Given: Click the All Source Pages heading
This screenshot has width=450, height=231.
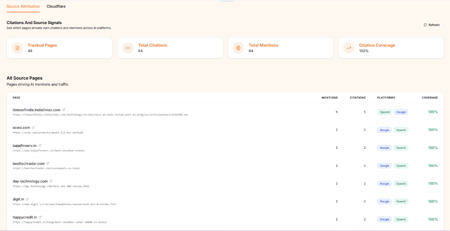Looking at the screenshot, I should [x=25, y=78].
